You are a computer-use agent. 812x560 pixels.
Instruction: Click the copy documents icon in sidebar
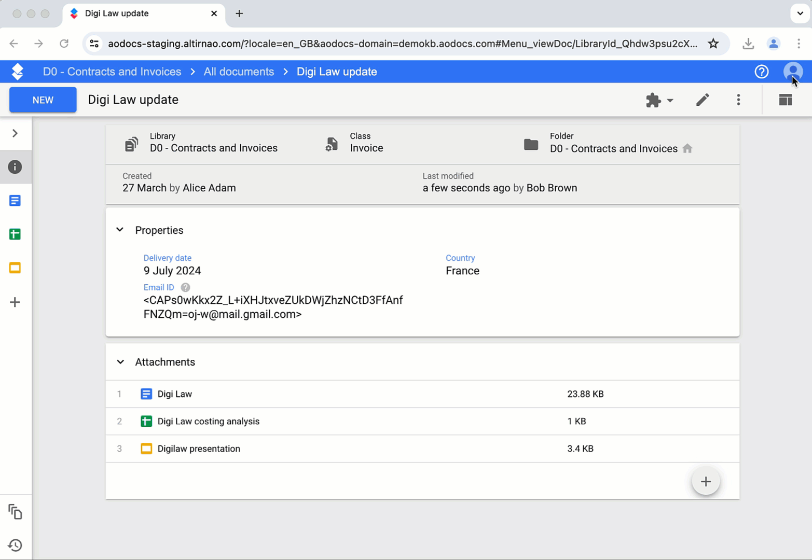[15, 512]
